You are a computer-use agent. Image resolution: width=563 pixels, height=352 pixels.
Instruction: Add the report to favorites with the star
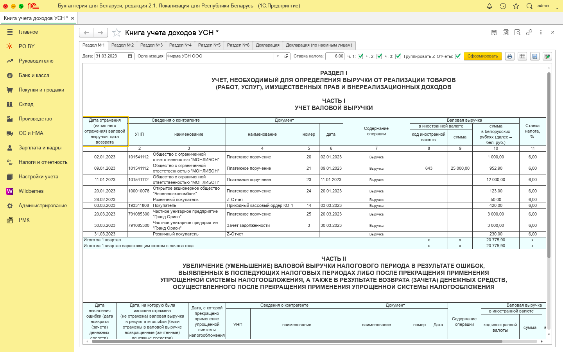point(117,33)
